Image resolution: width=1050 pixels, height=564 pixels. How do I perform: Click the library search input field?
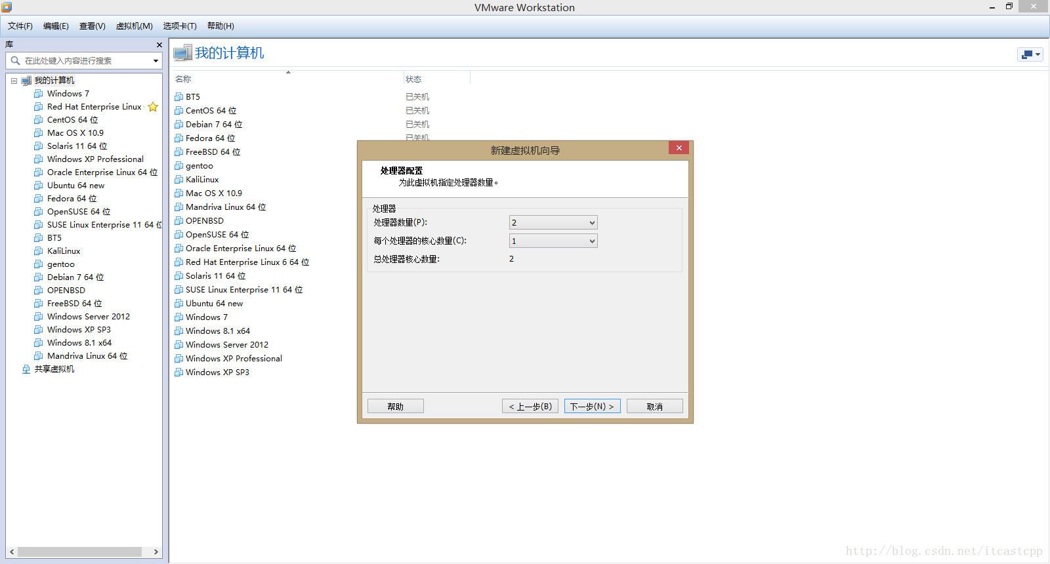pos(85,60)
